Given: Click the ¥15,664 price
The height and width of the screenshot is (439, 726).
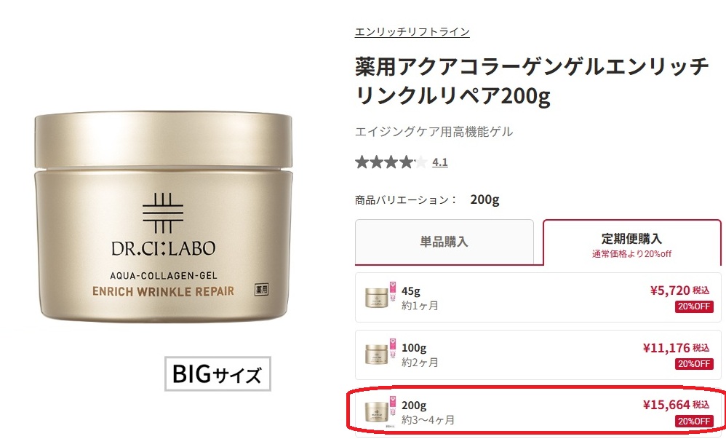Looking at the screenshot, I should coord(666,405).
